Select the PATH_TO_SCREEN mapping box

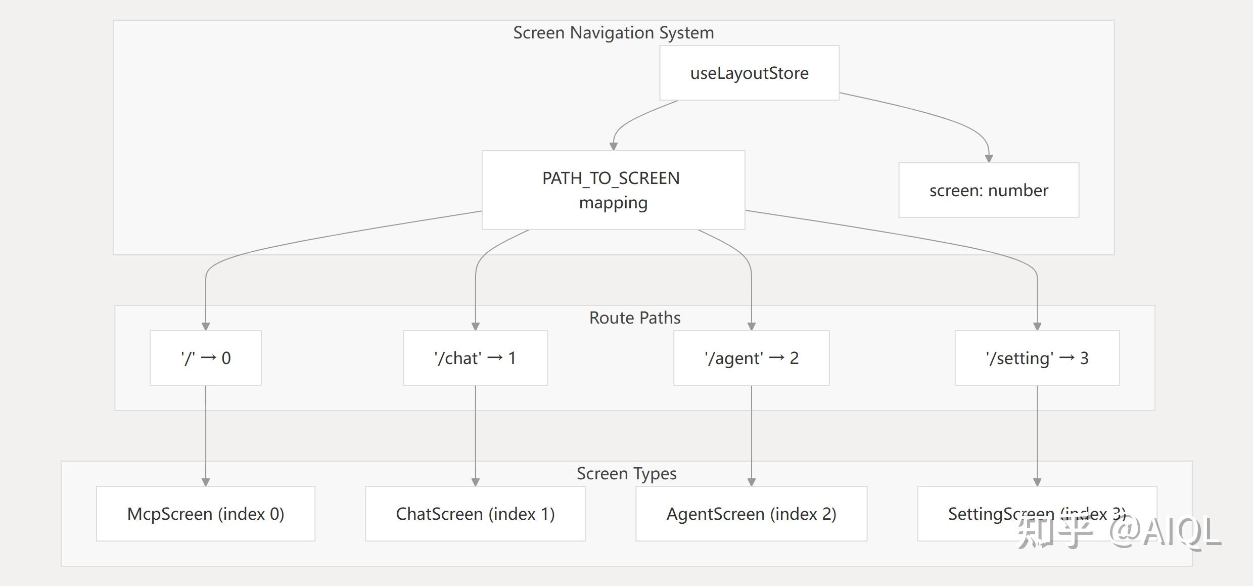click(x=613, y=190)
